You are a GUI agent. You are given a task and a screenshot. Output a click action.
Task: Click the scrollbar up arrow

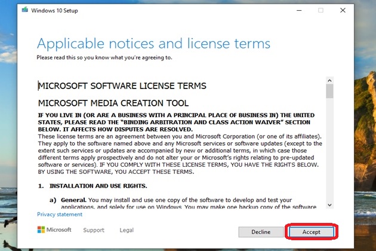329,81
